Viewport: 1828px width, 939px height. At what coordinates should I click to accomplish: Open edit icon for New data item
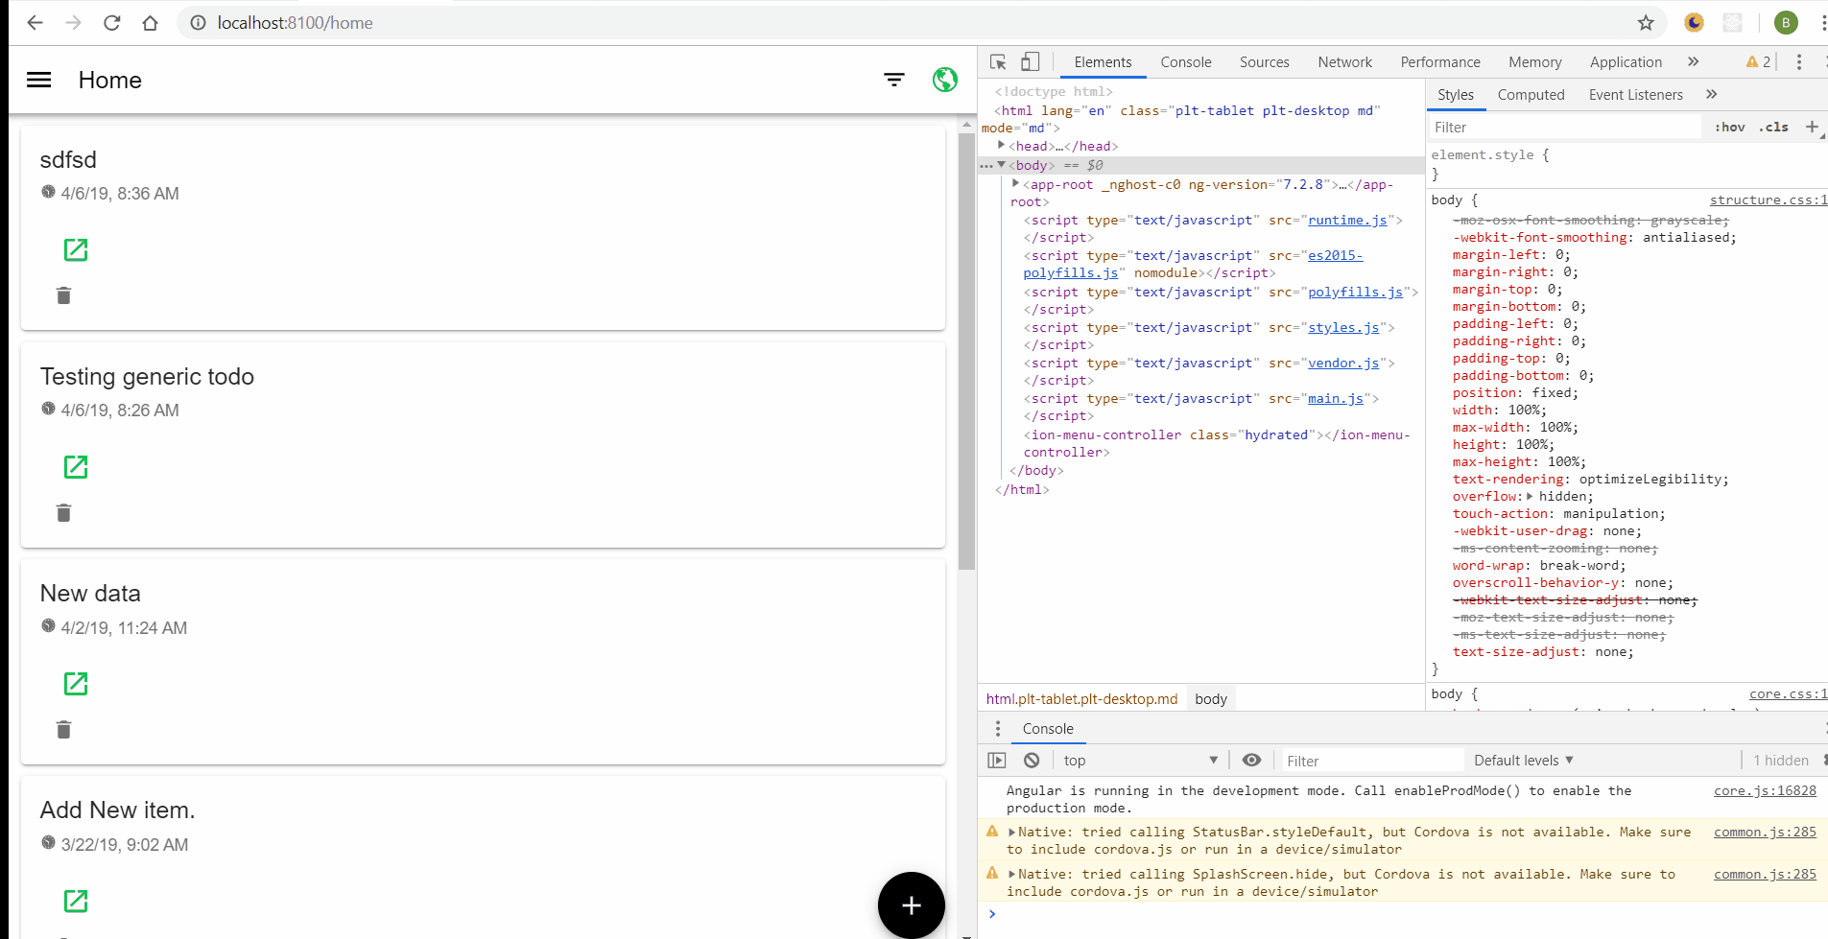click(x=76, y=684)
